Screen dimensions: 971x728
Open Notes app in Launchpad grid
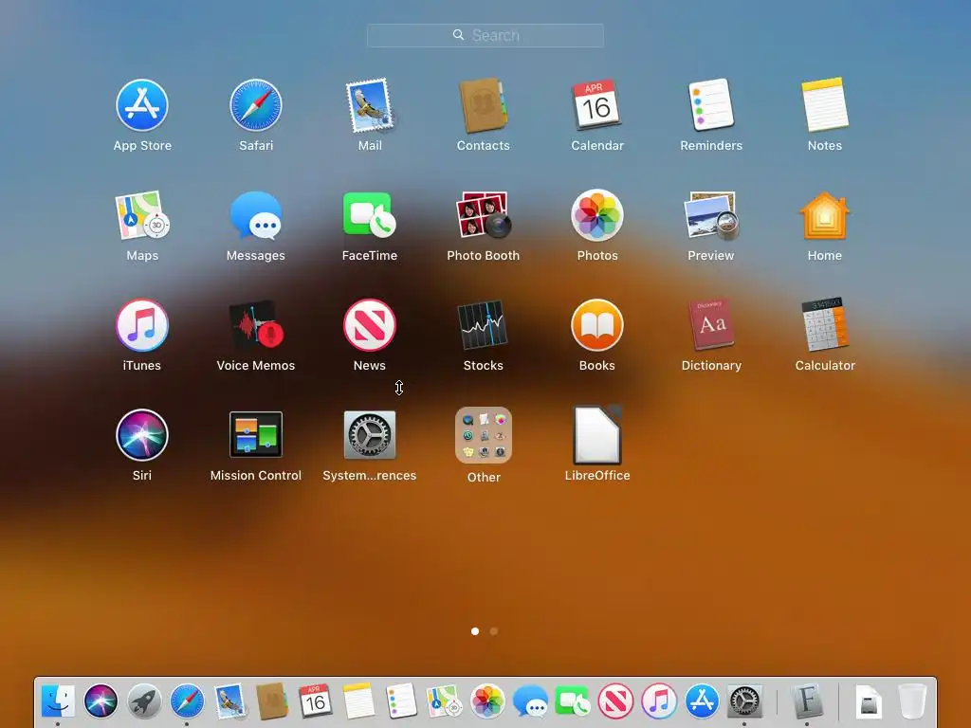(825, 105)
